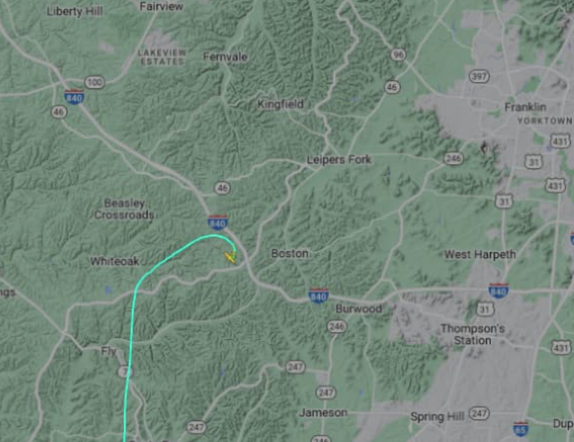The height and width of the screenshot is (442, 574).
Task: Select the Whiteoak place label
Action: 114,261
